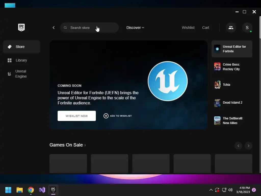Click the COMING SOON label text
This screenshot has height=196, width=261.
[69, 86]
